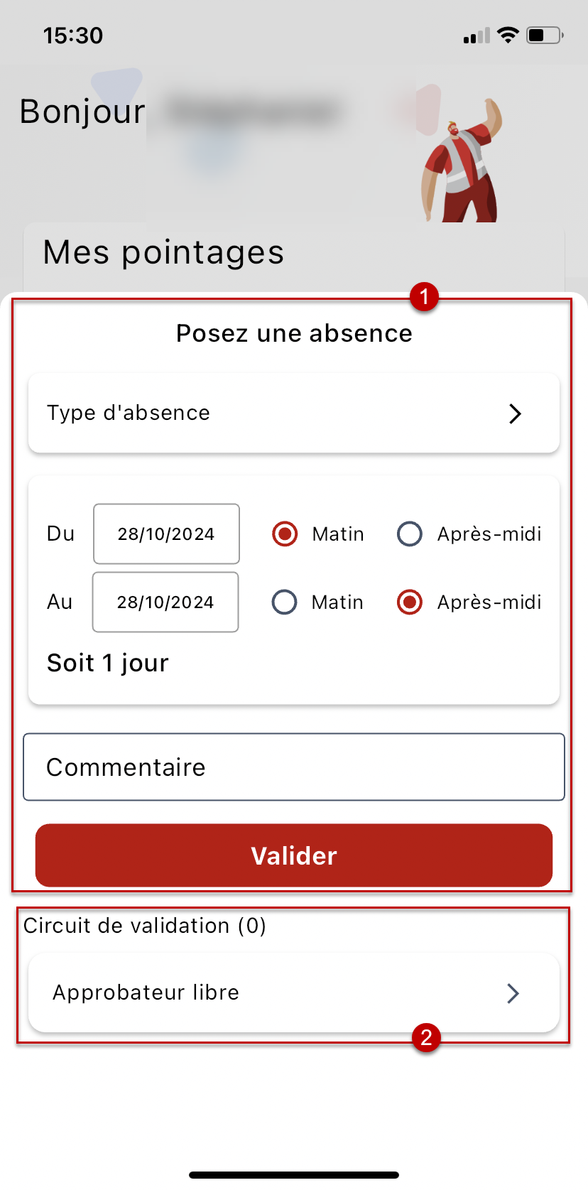The image size is (588, 1190).
Task: Click the Circuit de validation (0) label
Action: 145,926
